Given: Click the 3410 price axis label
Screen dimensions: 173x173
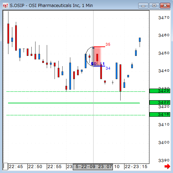Looking at the screenshot, I should click(x=164, y=124).
